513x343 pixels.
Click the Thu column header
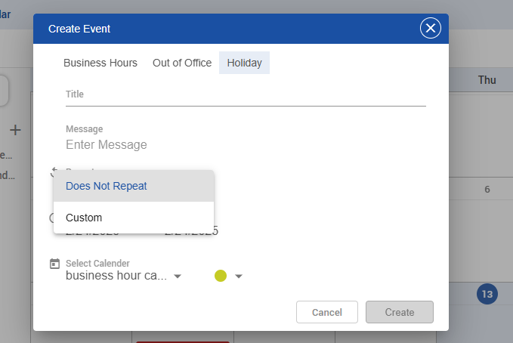click(x=487, y=80)
